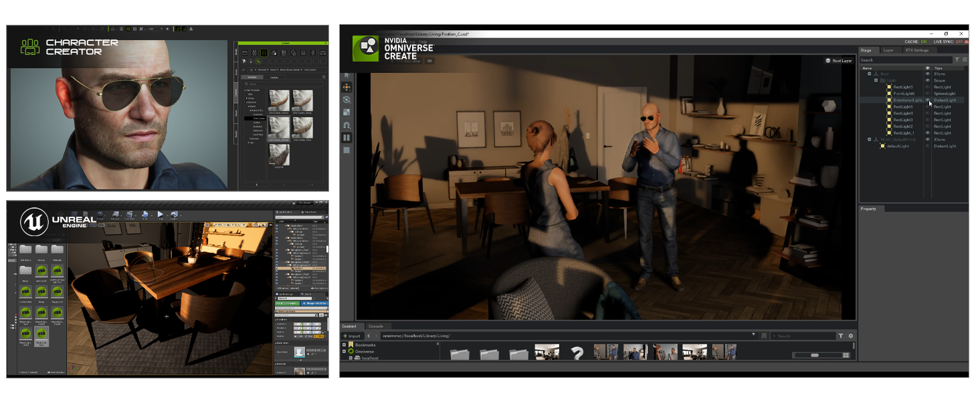Click Play button in Unreal Engine toolbar
976x408 pixels.
[x=161, y=215]
